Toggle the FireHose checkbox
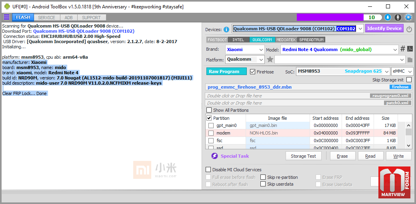The width and height of the screenshot is (416, 204). tap(252, 71)
